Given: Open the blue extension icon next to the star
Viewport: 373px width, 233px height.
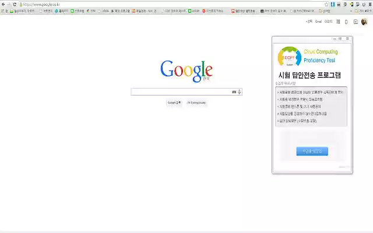Looking at the screenshot, I should click(x=333, y=4).
